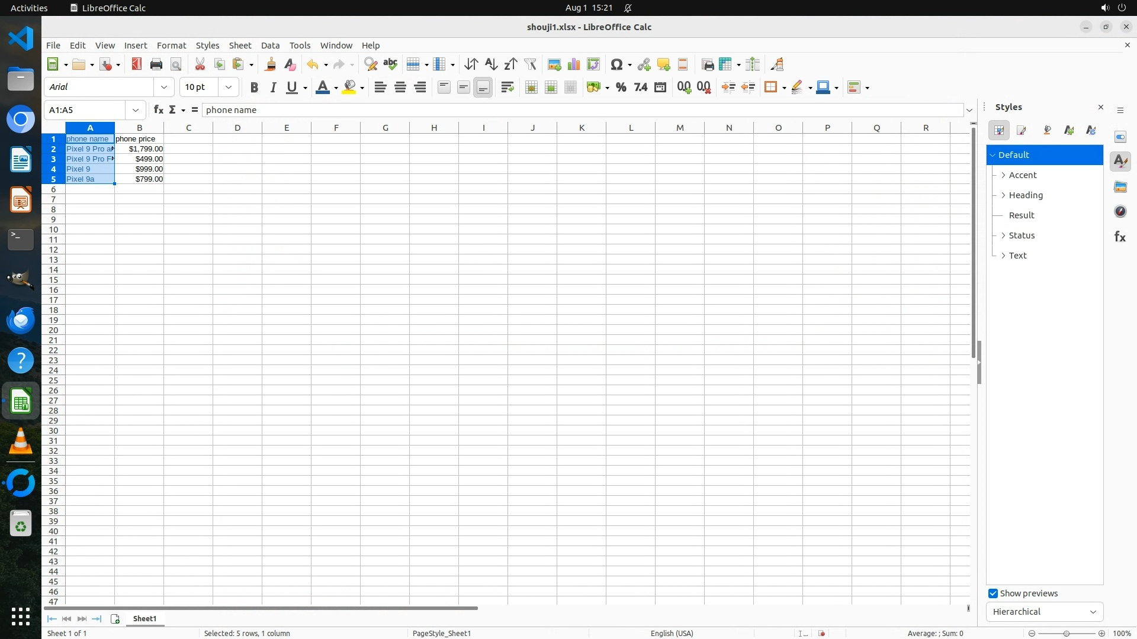Click the Insert Chart icon
The image size is (1137, 639).
point(573,64)
